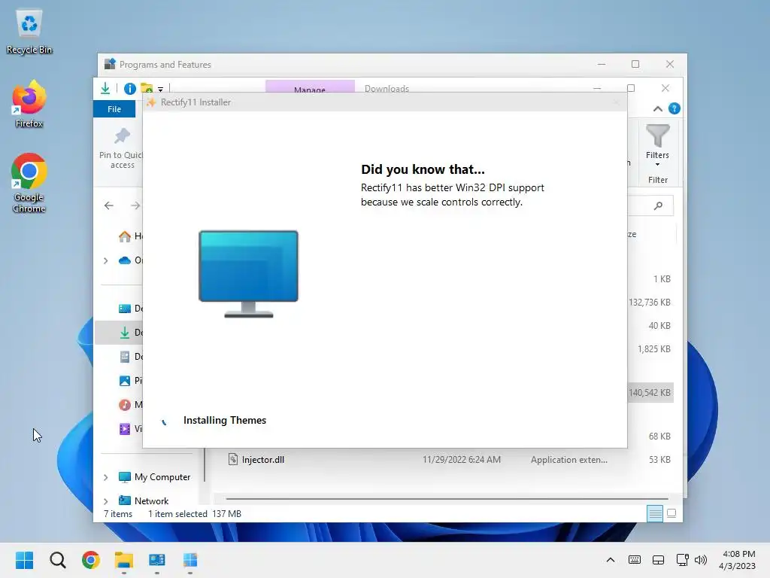
Task: Click the Windows Start button
Action: pyautogui.click(x=24, y=560)
